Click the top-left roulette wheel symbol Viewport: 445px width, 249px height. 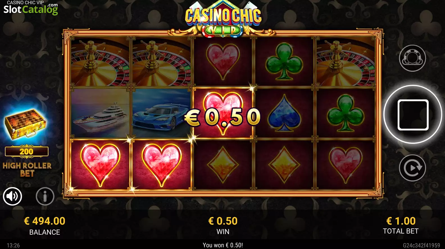[100, 61]
